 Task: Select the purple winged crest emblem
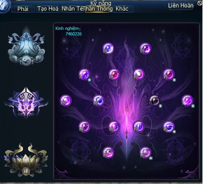click(x=26, y=103)
